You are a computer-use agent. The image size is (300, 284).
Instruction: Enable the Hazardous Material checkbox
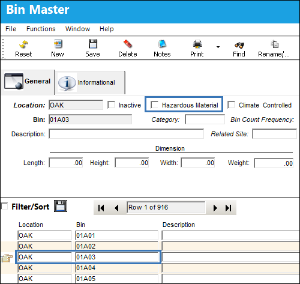tap(154, 104)
